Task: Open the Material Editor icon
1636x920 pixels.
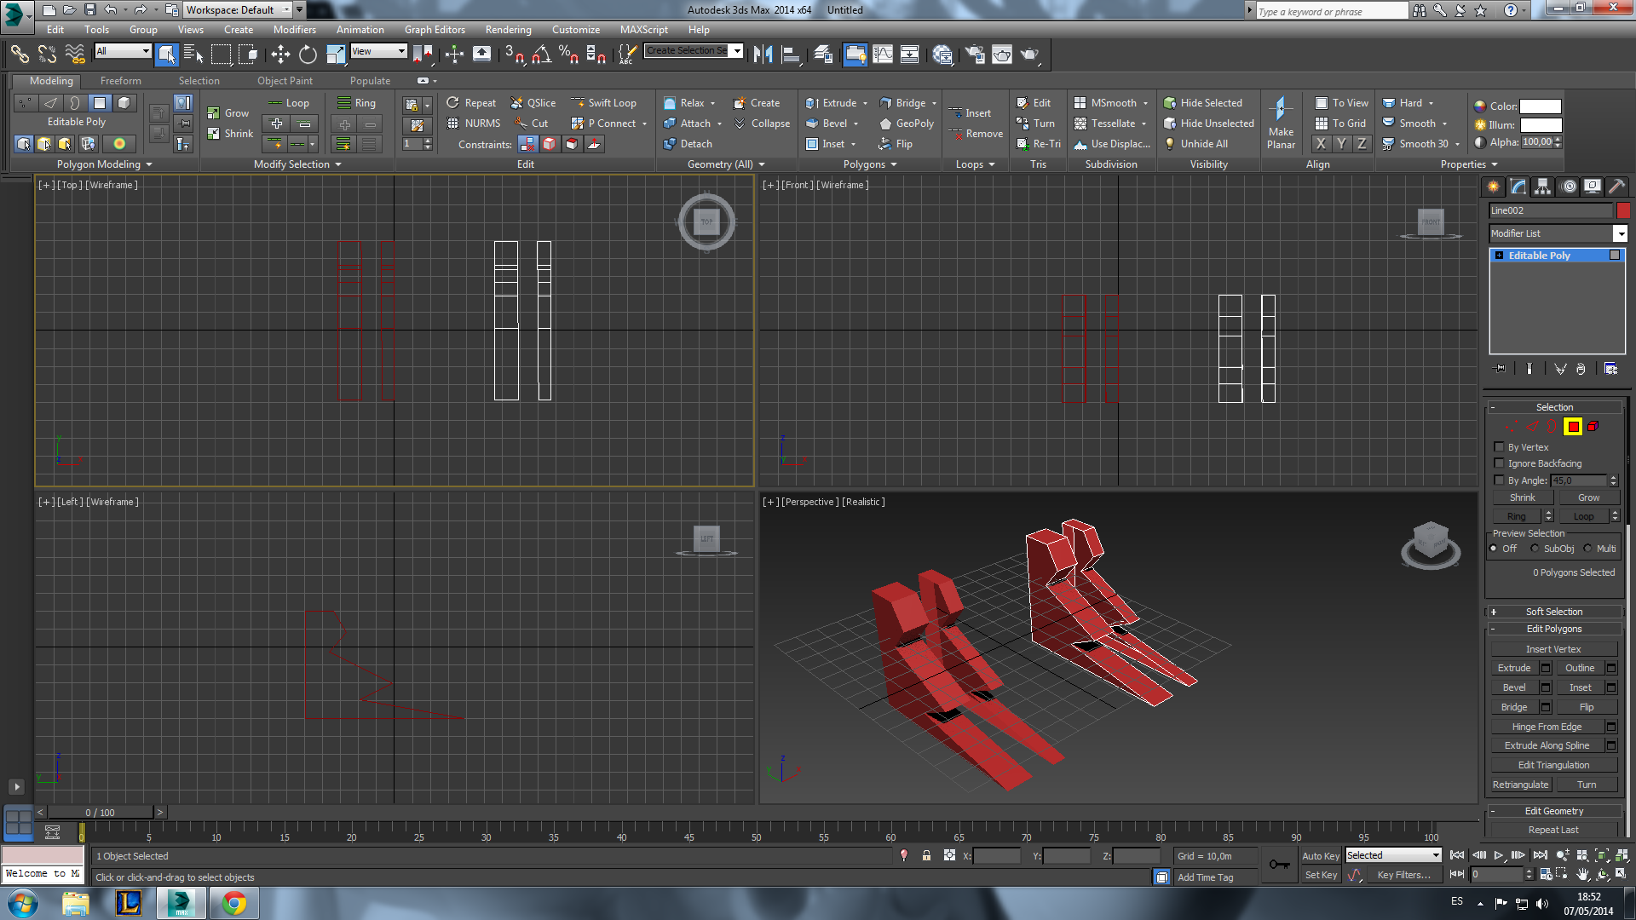Action: (942, 55)
